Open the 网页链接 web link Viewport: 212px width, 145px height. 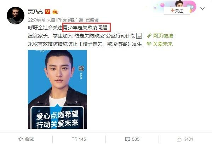(163, 36)
